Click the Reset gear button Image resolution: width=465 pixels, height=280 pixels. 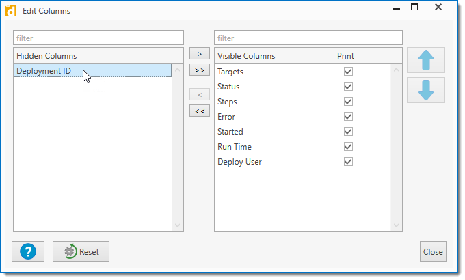(x=81, y=251)
